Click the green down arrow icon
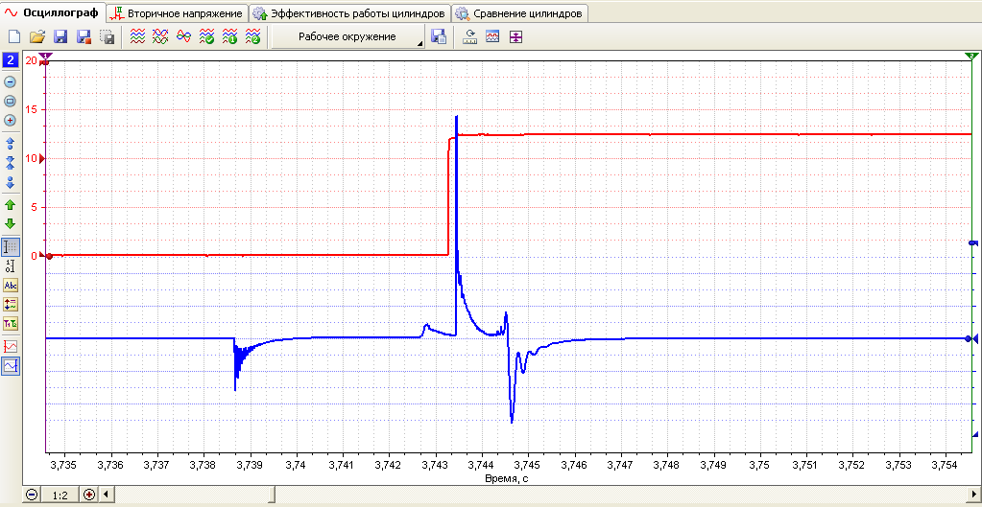This screenshot has width=982, height=507. pos(10,224)
